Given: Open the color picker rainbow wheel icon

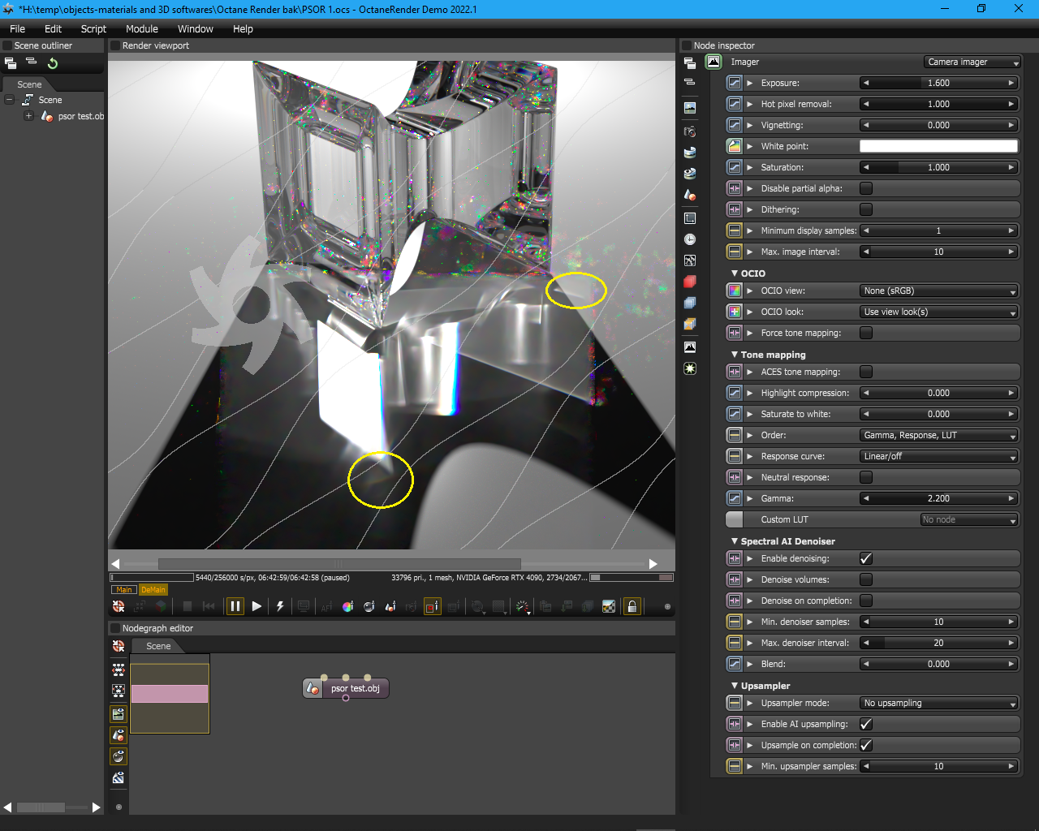Looking at the screenshot, I should [x=347, y=606].
